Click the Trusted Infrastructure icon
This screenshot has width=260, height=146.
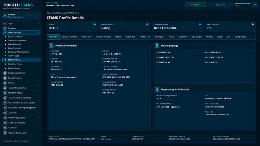5,88
